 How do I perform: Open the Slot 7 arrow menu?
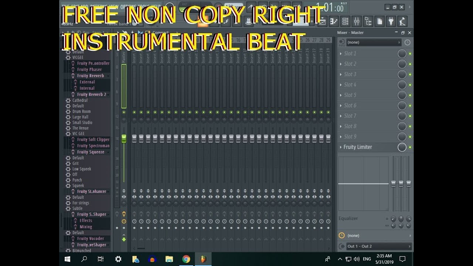click(341, 116)
